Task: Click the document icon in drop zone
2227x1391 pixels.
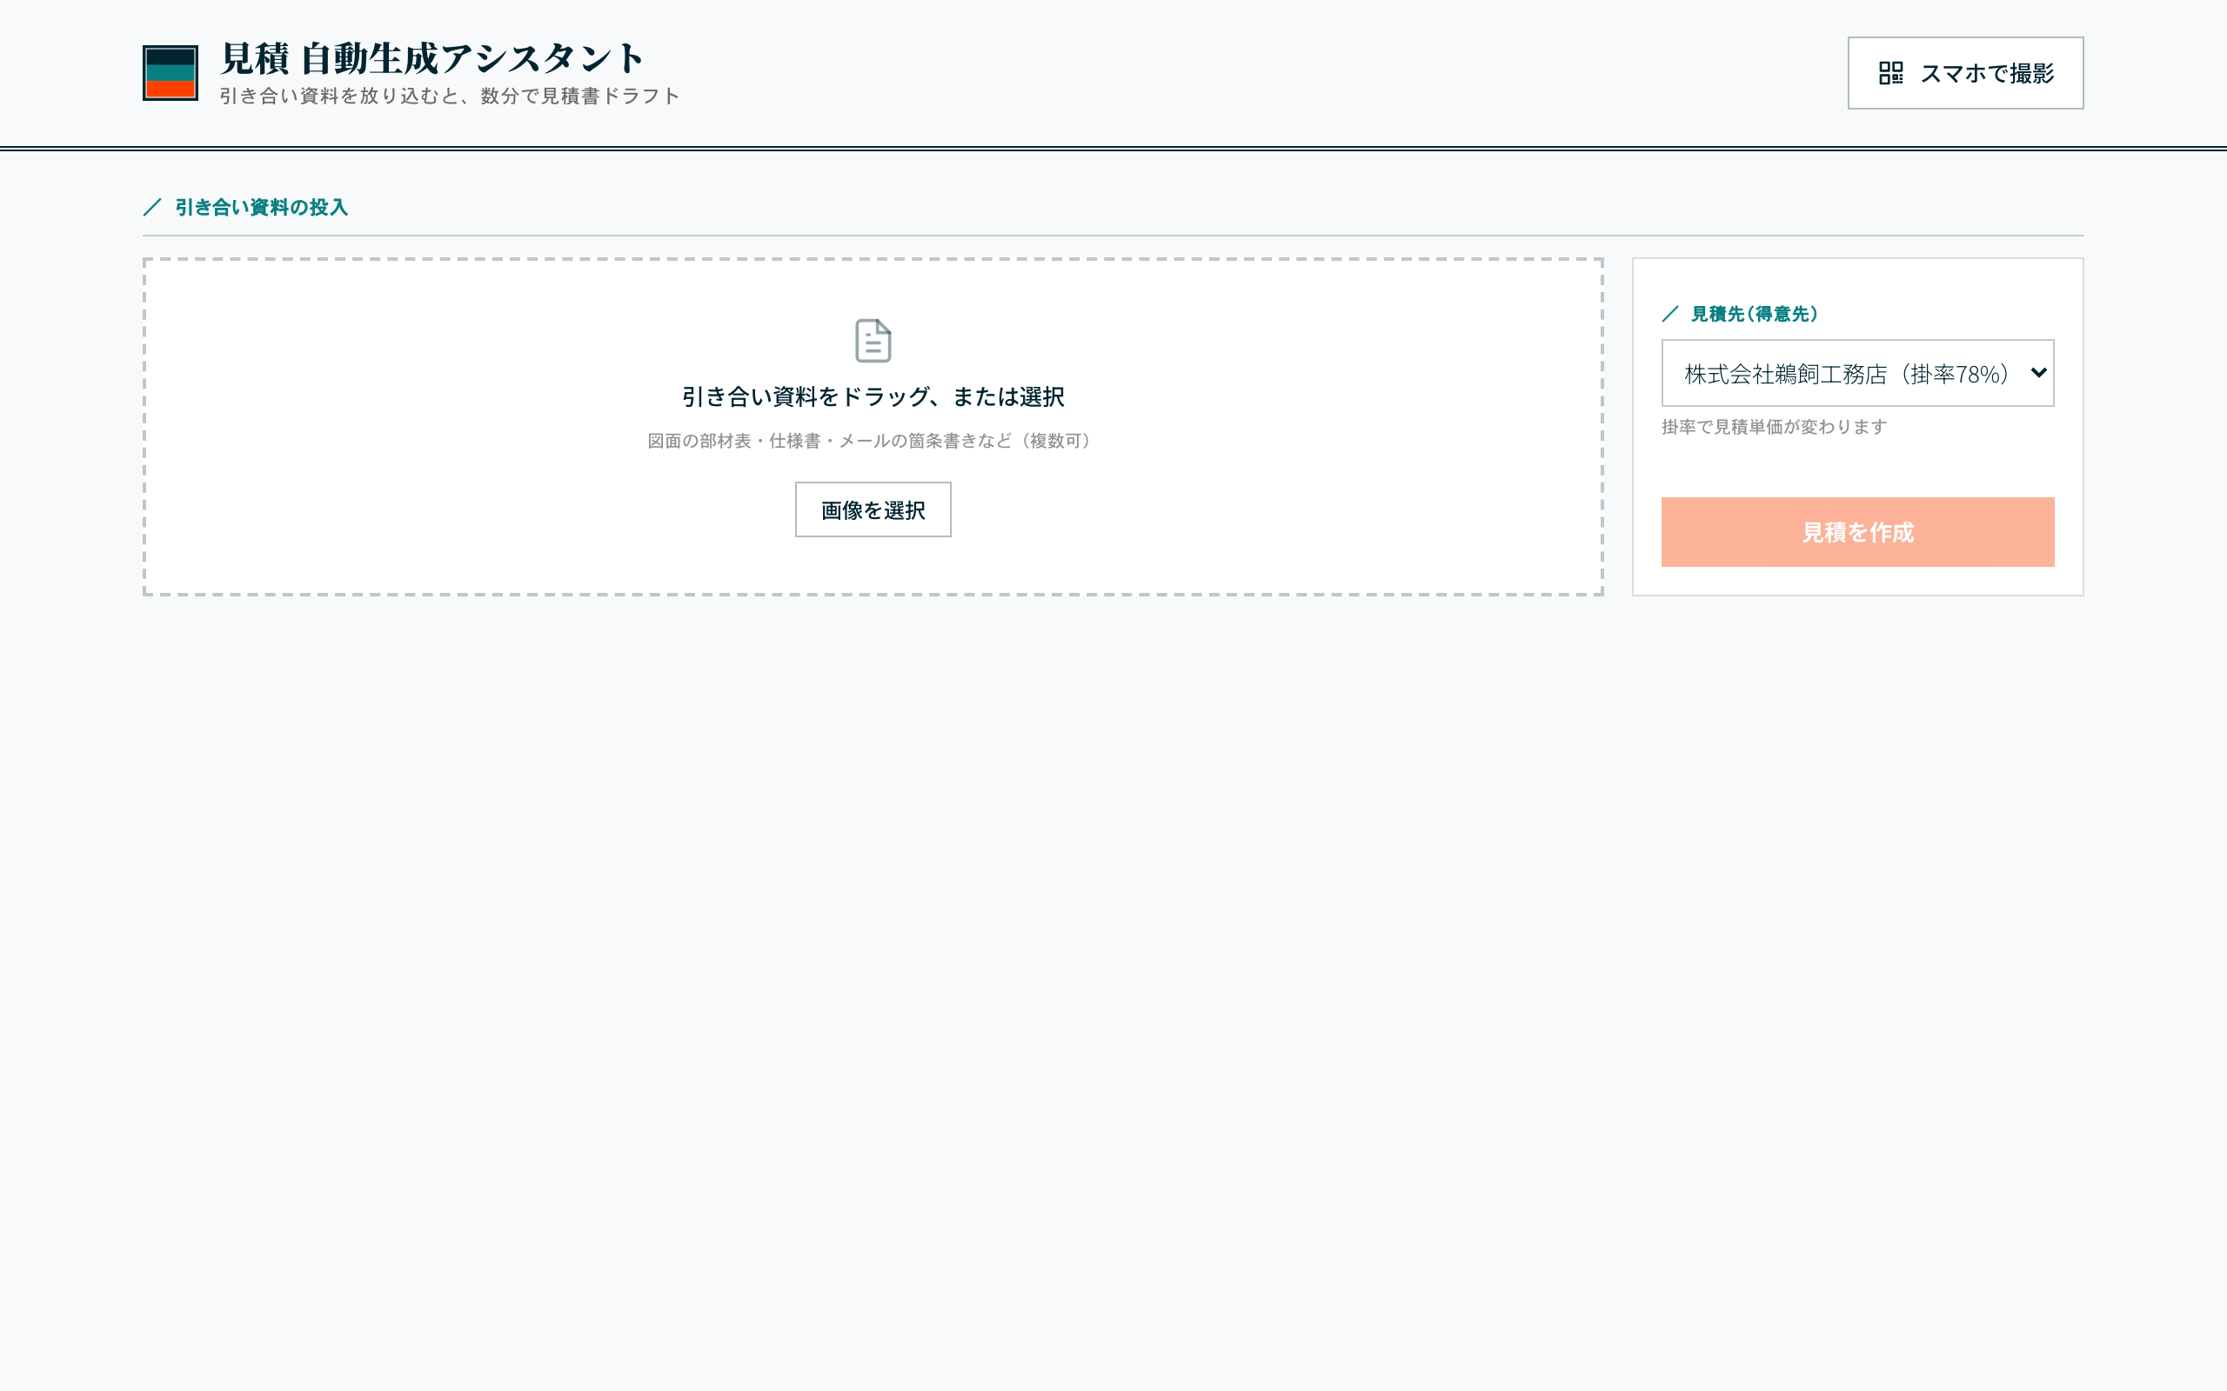Action: (x=873, y=341)
